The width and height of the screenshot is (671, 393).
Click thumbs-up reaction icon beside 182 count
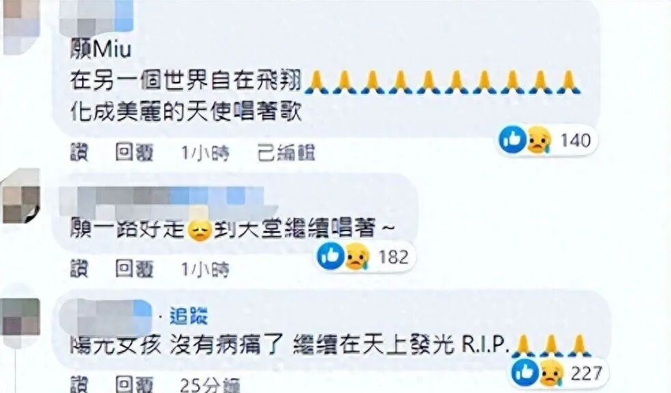point(330,256)
